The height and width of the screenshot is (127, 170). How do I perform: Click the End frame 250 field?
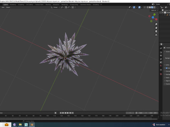point(153,113)
